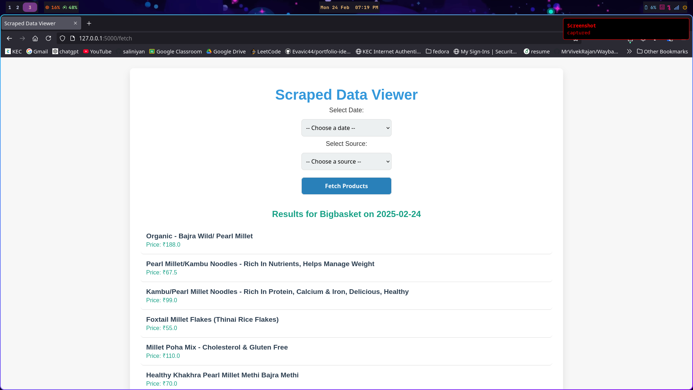Image resolution: width=693 pixels, height=390 pixels.
Task: Click price ₹67.5 text
Action: coord(162,273)
